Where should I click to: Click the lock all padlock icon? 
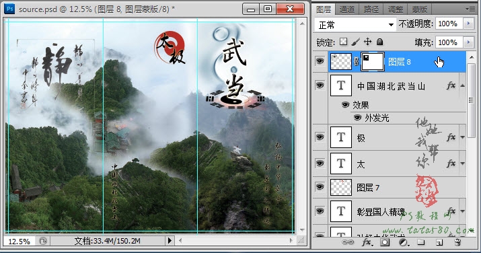point(380,42)
